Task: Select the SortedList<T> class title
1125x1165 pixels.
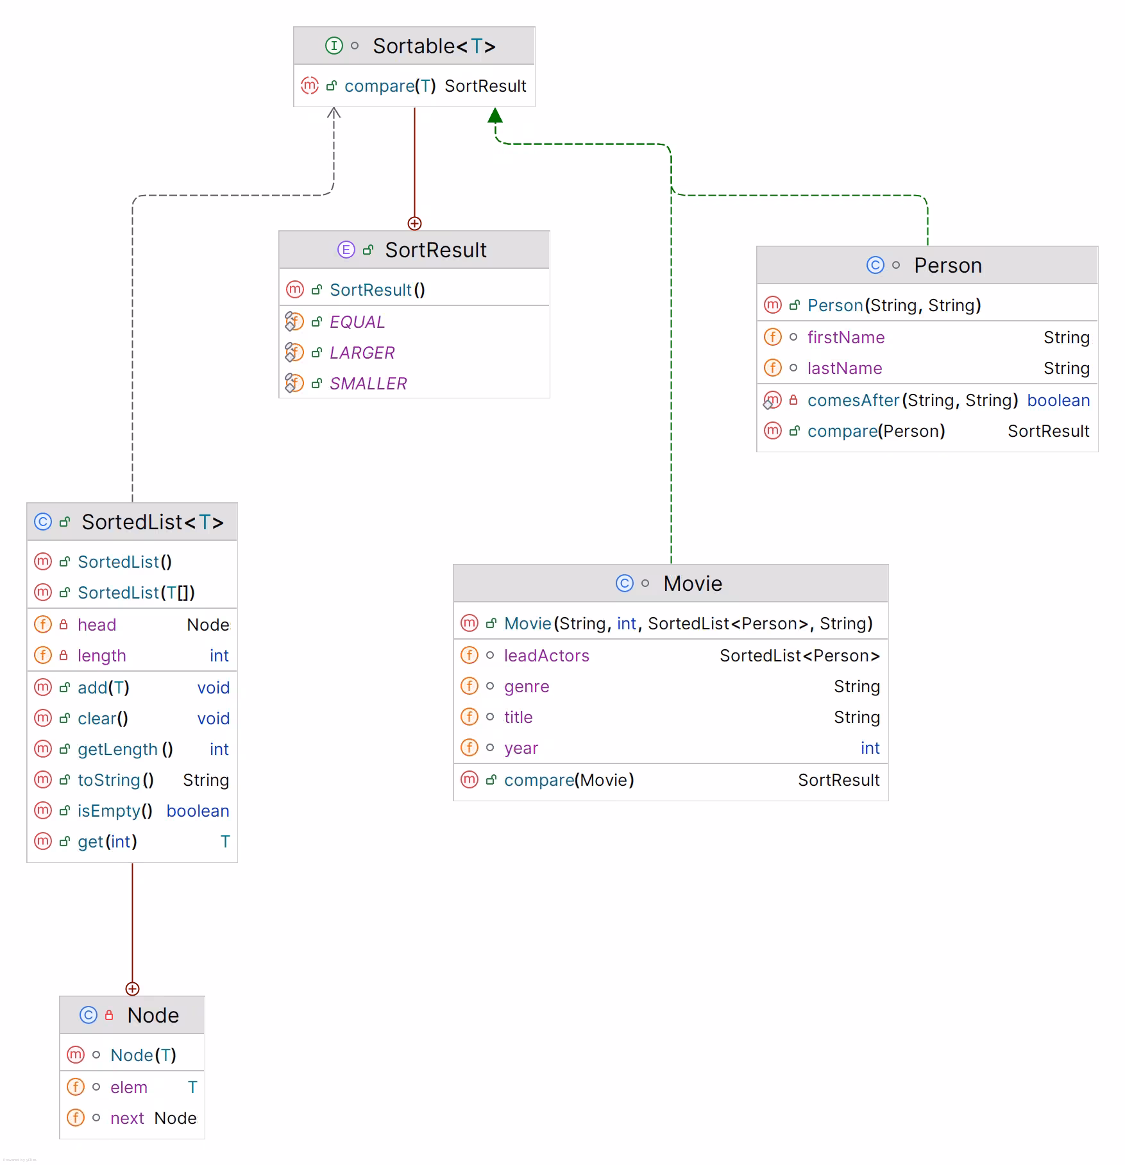Action: [153, 522]
